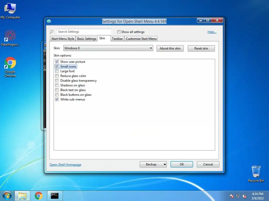Open the Open-Shell Homepage link

(65, 165)
